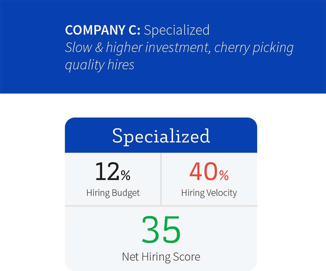Select the 'Slow & higher investment' subtitle line

179,48
